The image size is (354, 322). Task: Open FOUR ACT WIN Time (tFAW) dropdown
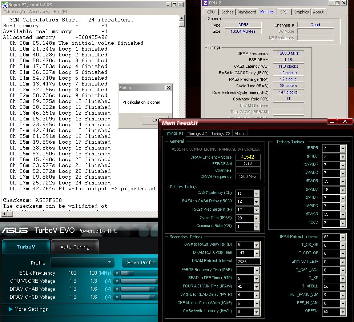click(257, 286)
